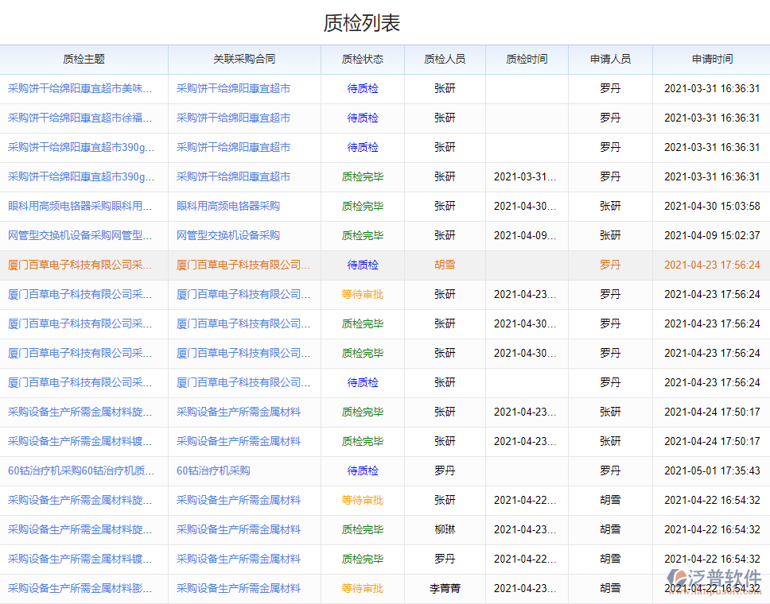Screen dimensions: 770x604
Task: Open the 采购饼干给绵阳惠宜超市徐福 inspection topic
Action: pos(80,118)
